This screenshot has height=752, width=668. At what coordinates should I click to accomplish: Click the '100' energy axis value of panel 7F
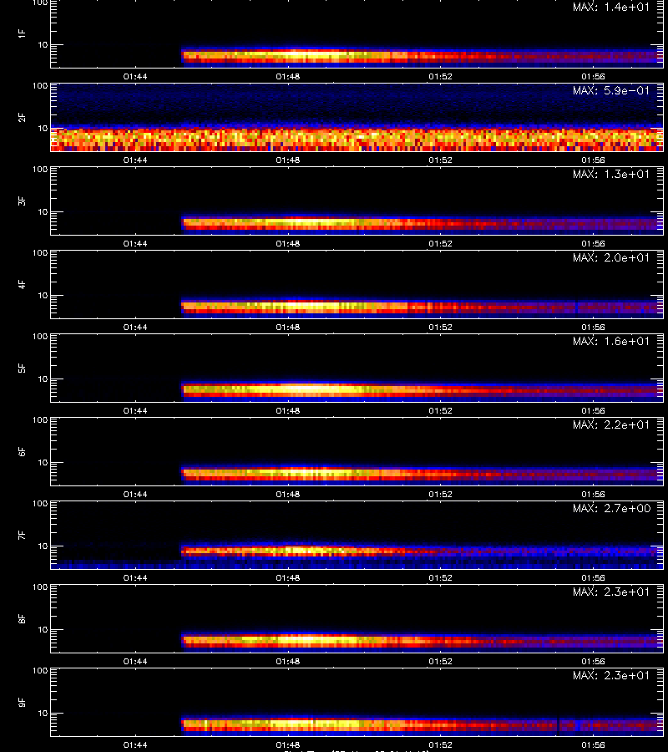pyautogui.click(x=40, y=504)
